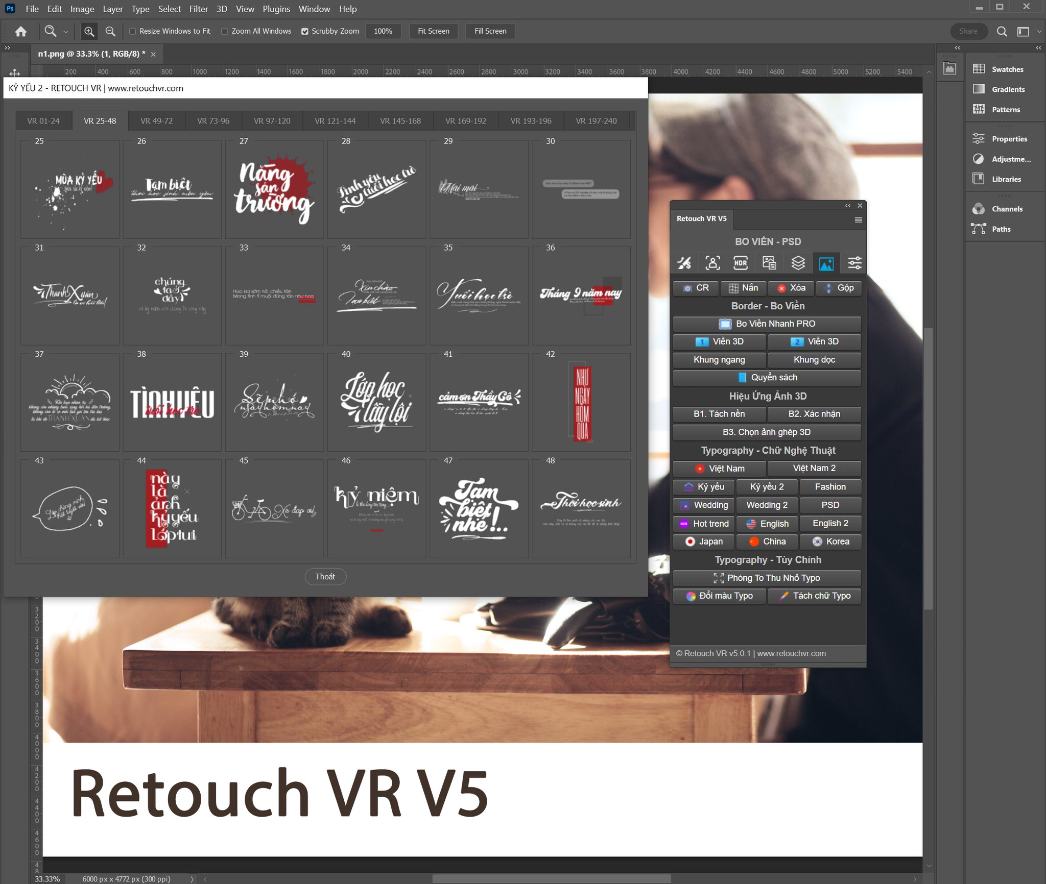The width and height of the screenshot is (1046, 884).
Task: Open the Swatches panel icon
Action: click(979, 69)
